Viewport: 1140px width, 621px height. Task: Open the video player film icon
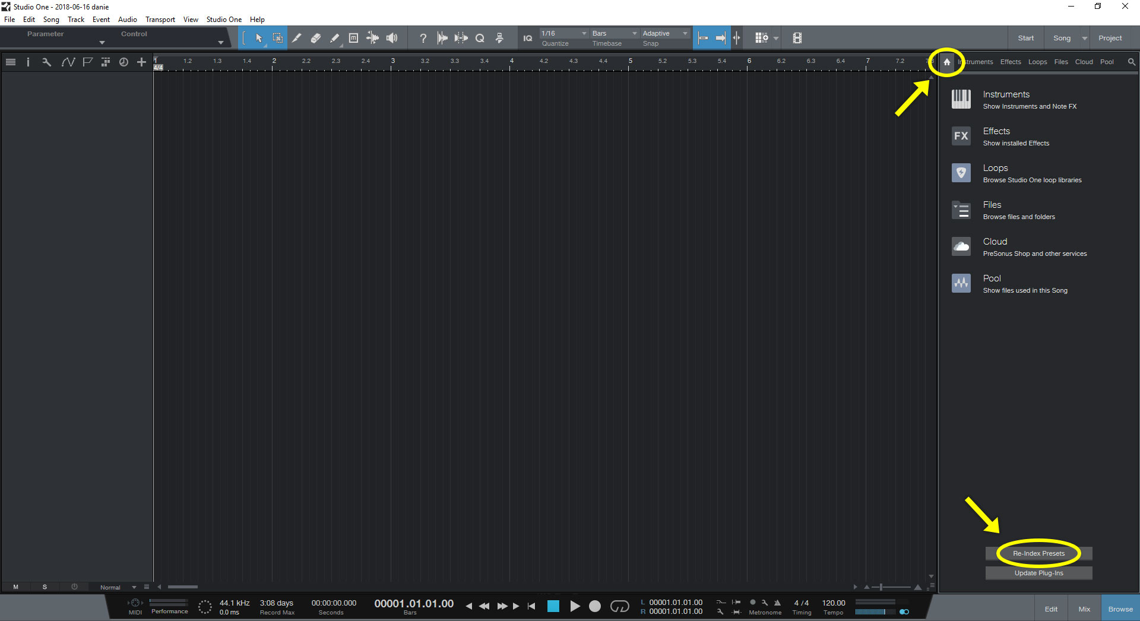click(x=797, y=38)
